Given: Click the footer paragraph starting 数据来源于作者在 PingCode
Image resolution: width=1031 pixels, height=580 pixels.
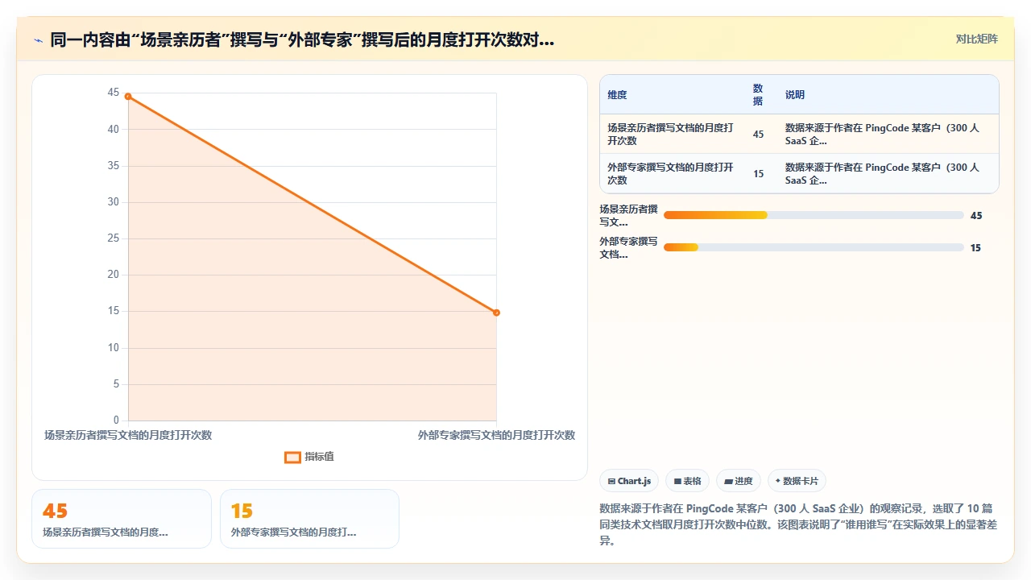Looking at the screenshot, I should pos(798,524).
